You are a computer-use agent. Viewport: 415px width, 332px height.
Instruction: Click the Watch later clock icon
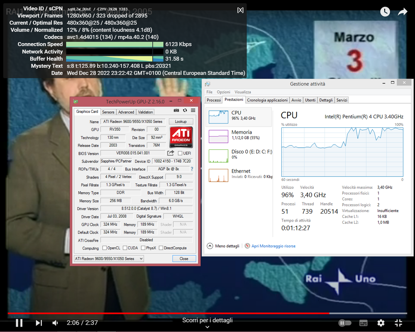tap(385, 11)
